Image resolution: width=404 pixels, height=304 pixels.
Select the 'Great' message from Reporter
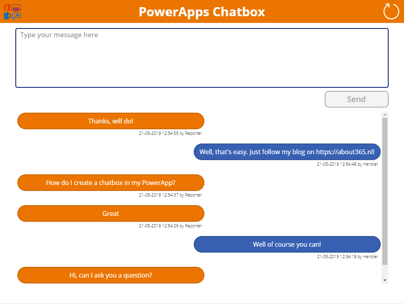coord(110,213)
